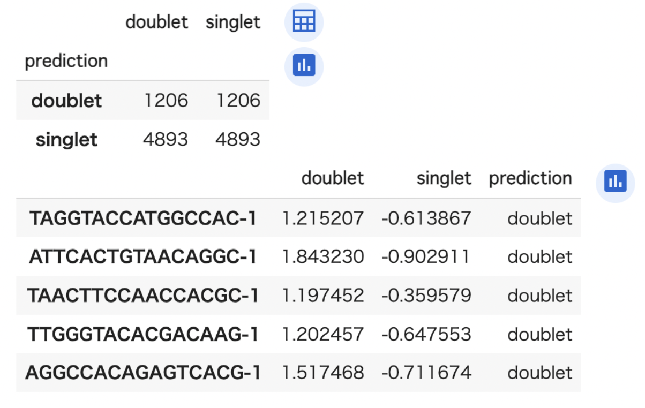Screen dimensions: 645x408
Task: Select the singlet row label in crosstab
Action: pos(67,140)
